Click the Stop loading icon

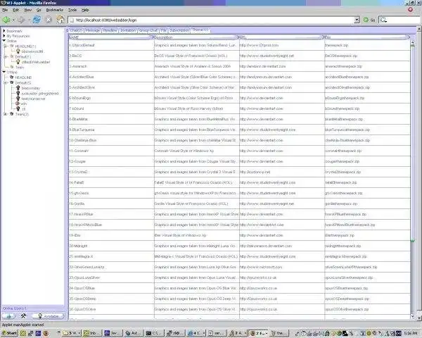point(49,20)
